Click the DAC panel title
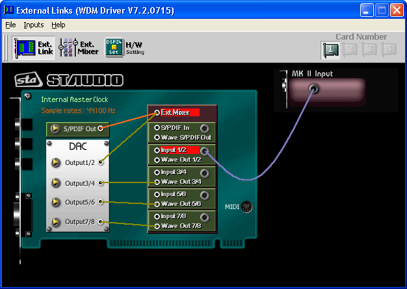407x289 pixels. [x=77, y=147]
